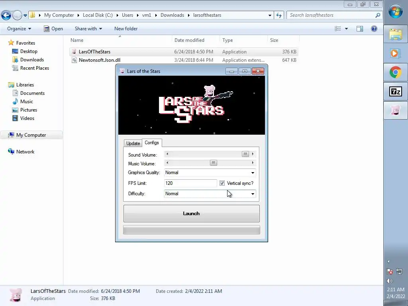The image size is (408, 306).
Task: Toggle the Vertical sync checkbox
Action: pyautogui.click(x=222, y=183)
